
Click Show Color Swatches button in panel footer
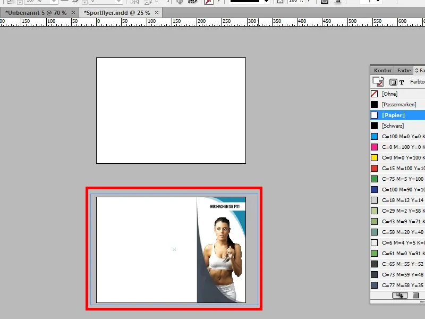(415, 296)
